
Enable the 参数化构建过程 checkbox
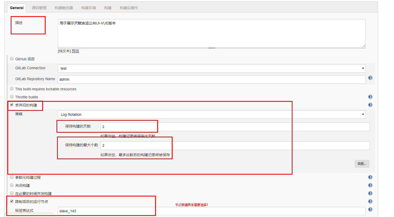click(x=12, y=177)
